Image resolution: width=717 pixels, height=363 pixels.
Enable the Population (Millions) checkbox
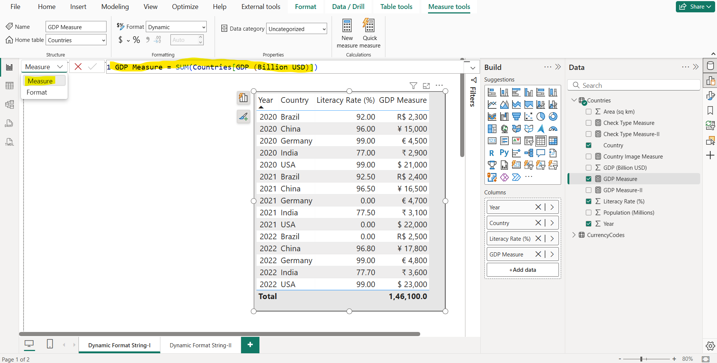point(588,213)
